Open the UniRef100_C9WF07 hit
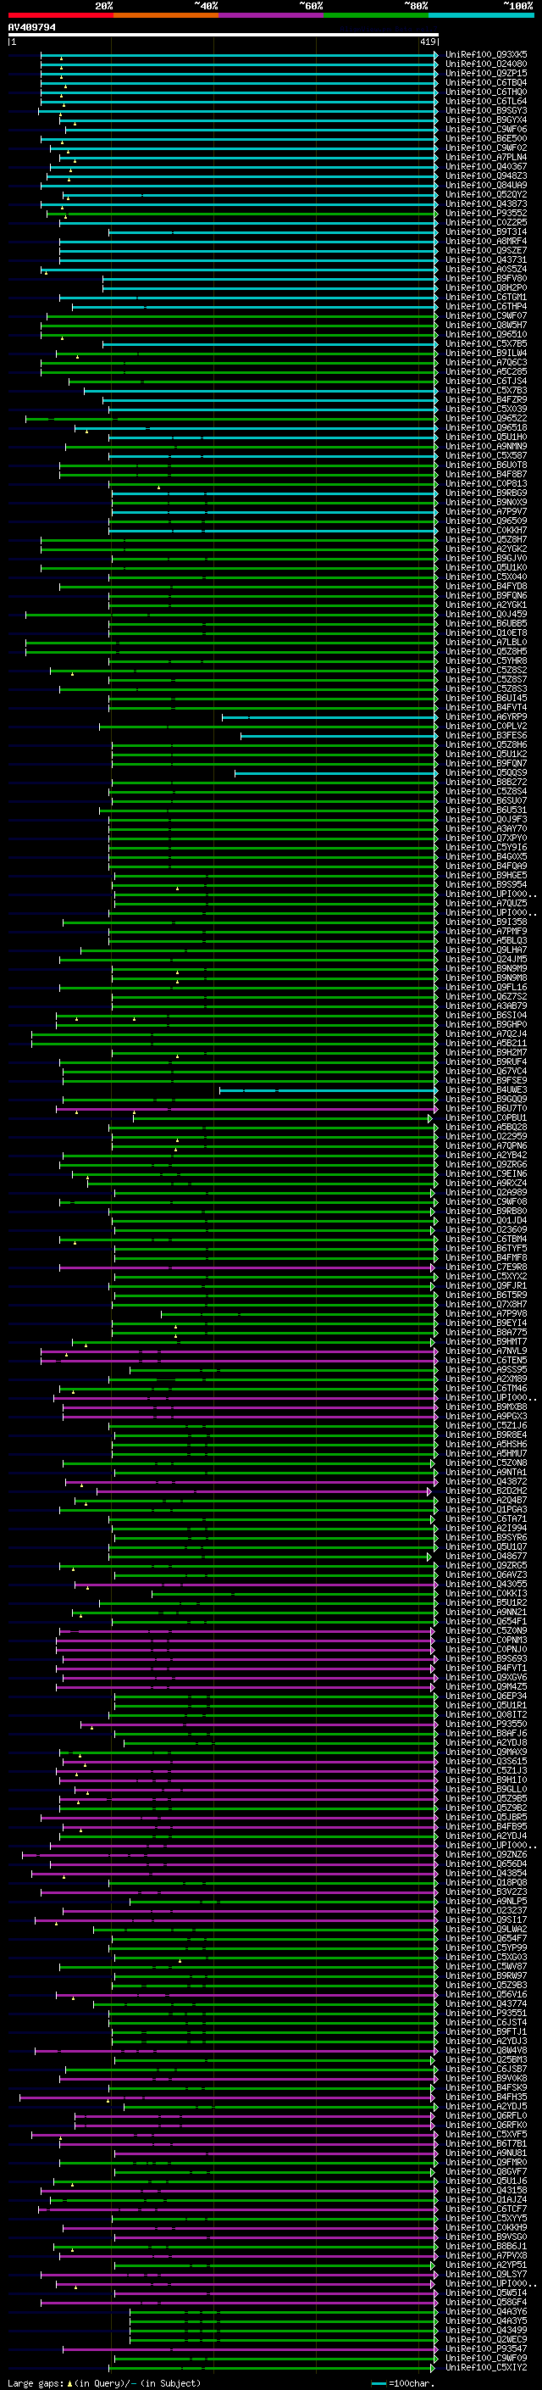 pyautogui.click(x=486, y=315)
